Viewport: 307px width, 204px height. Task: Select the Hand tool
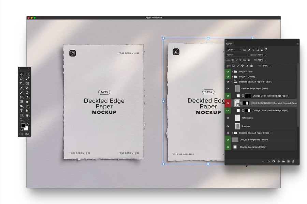pyautogui.click(x=27, y=115)
